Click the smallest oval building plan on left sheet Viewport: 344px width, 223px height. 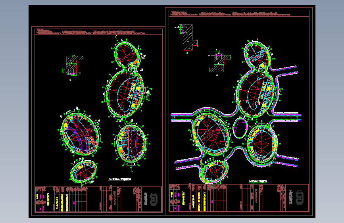click(83, 171)
